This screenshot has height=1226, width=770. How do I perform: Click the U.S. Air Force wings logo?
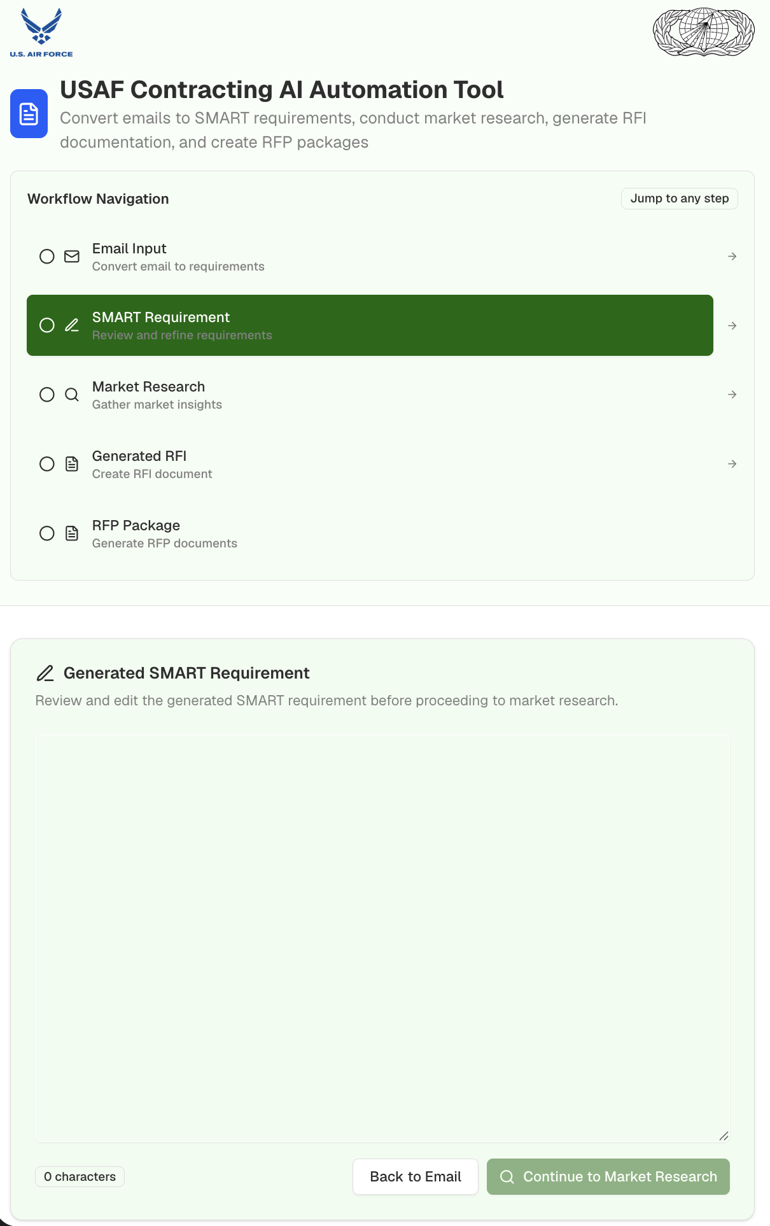pos(41,32)
